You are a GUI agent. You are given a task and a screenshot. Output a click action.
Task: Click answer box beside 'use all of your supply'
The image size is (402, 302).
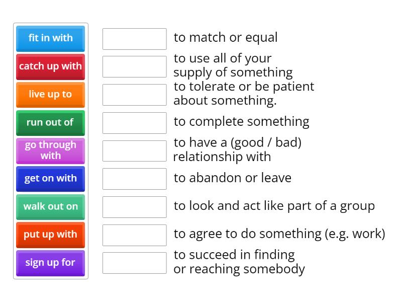click(x=134, y=66)
